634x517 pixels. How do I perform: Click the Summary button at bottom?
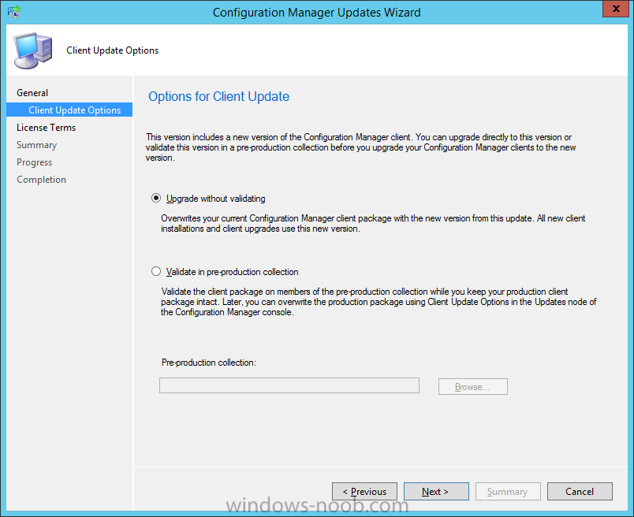508,492
